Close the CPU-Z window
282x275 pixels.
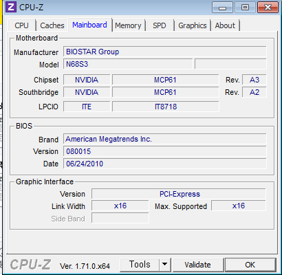(268, 8)
